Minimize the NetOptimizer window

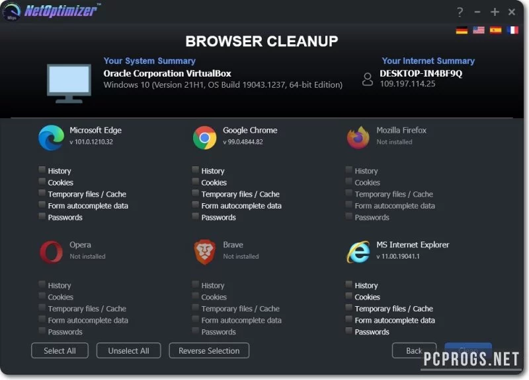point(477,12)
